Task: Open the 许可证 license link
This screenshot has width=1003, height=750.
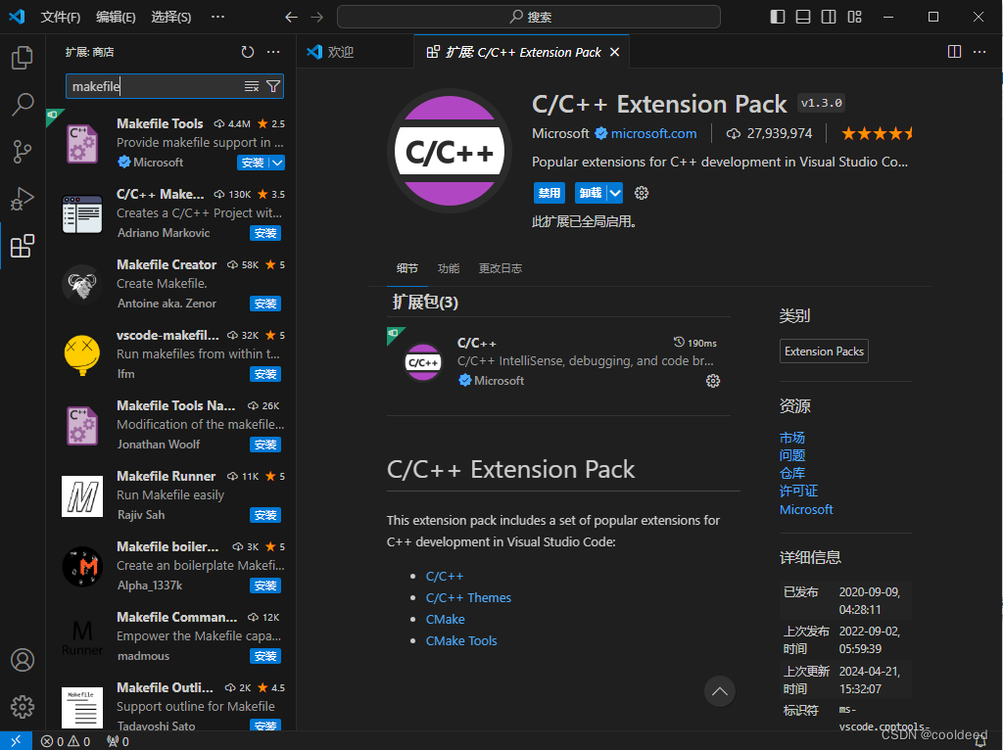Action: (x=798, y=492)
